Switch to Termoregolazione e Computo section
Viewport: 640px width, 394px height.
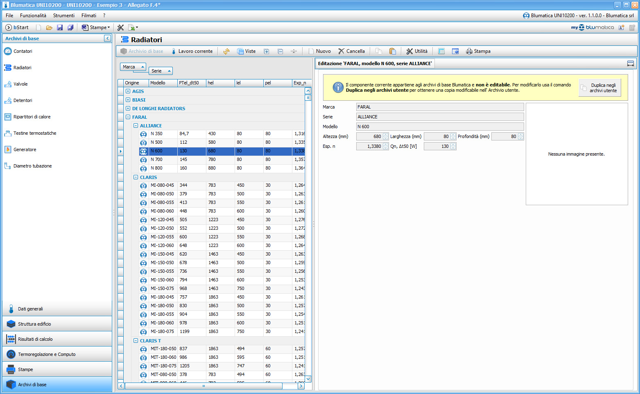pyautogui.click(x=57, y=354)
